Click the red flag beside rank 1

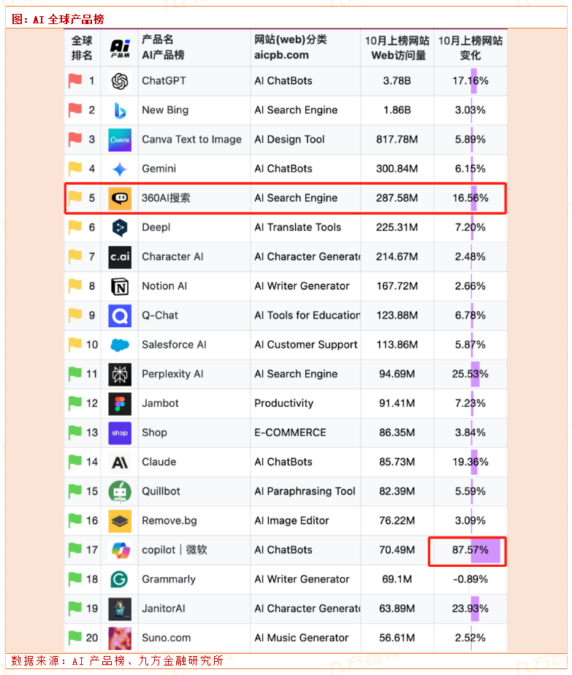(75, 81)
